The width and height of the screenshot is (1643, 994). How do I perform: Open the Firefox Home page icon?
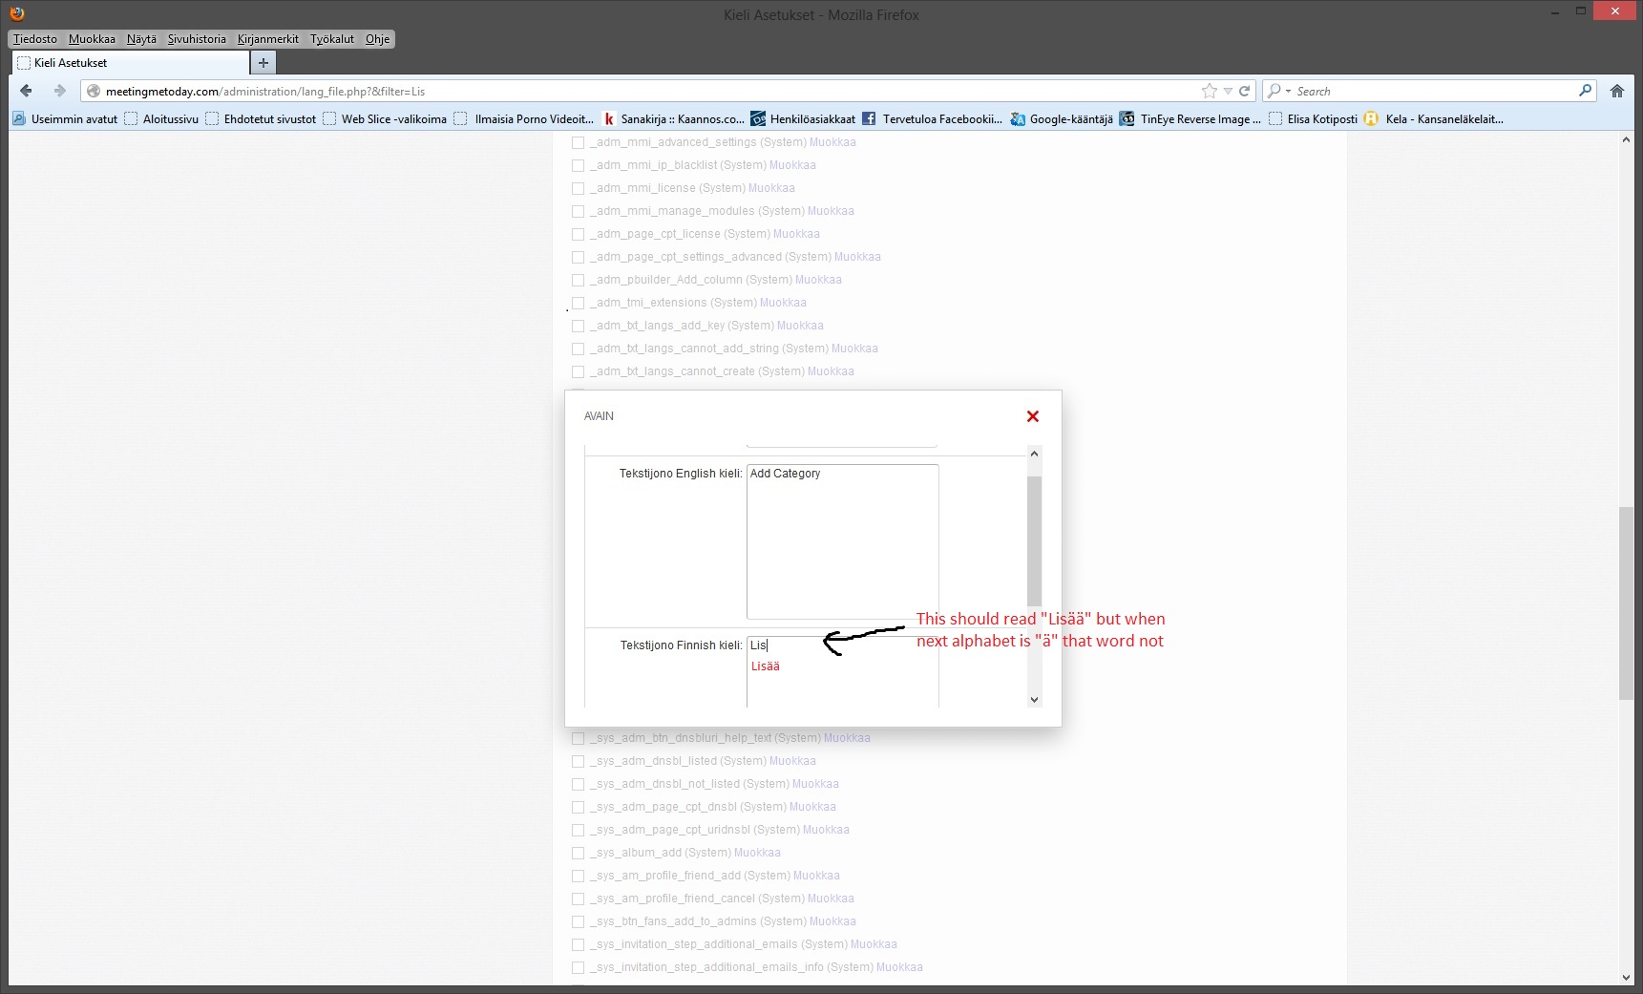point(1616,91)
